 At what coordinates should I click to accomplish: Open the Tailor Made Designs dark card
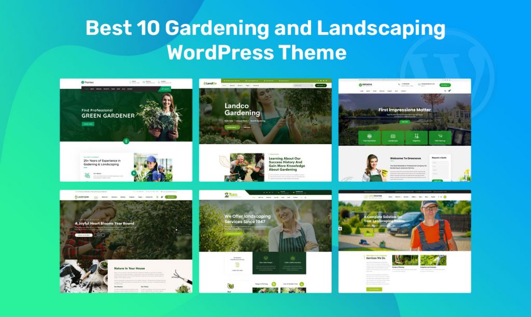(x=266, y=263)
